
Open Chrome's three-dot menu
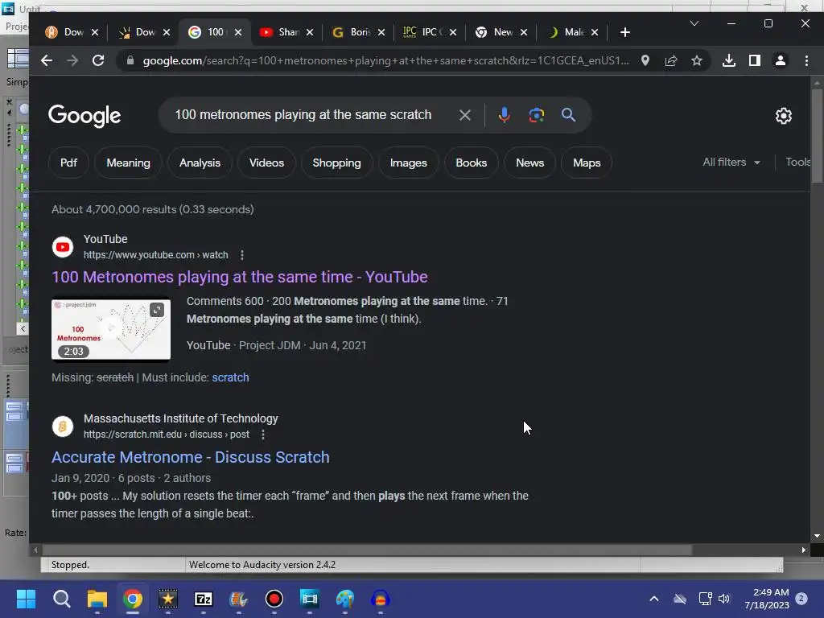coord(806,60)
